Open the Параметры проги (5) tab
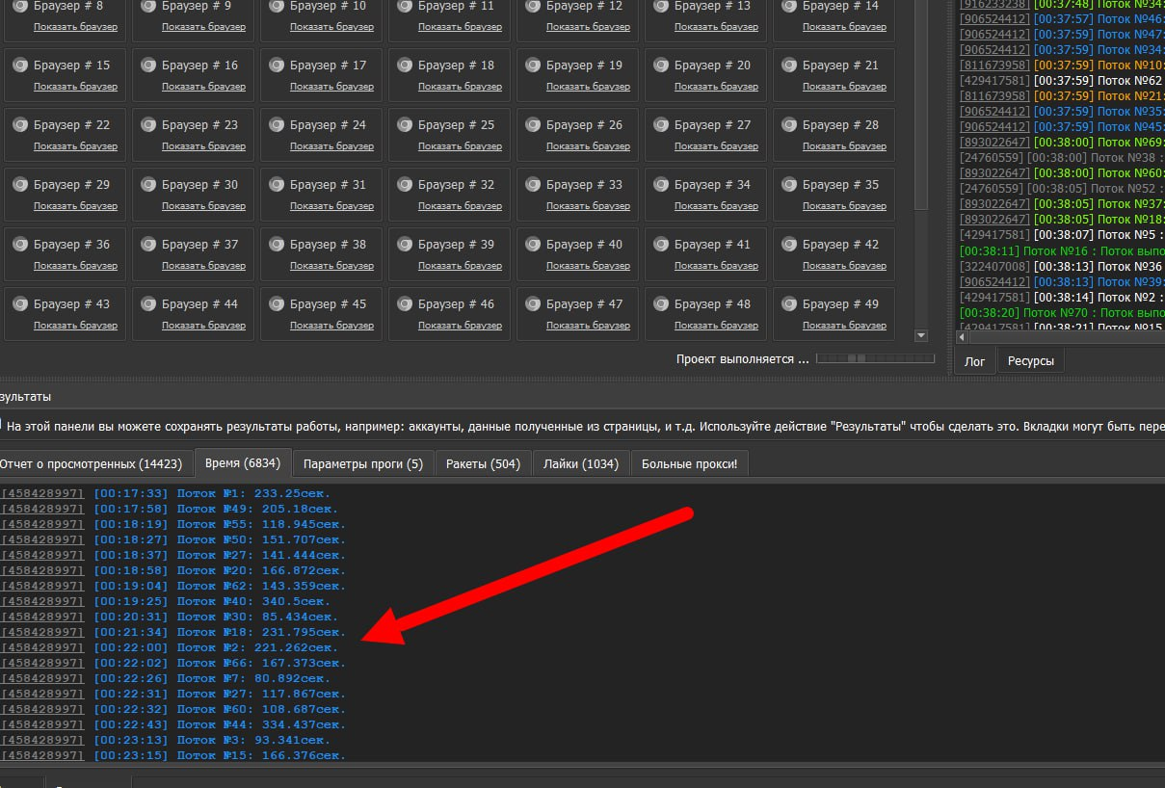This screenshot has height=788, width=1165. pos(362,463)
